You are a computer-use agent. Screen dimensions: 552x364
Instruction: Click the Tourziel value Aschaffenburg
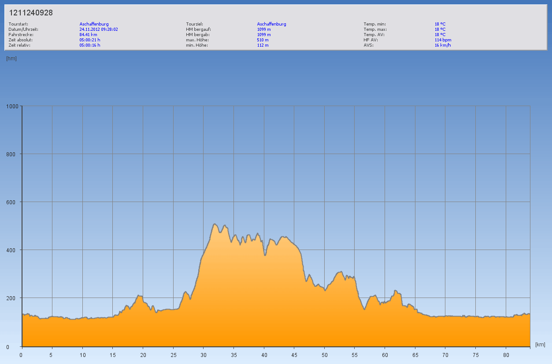point(271,24)
